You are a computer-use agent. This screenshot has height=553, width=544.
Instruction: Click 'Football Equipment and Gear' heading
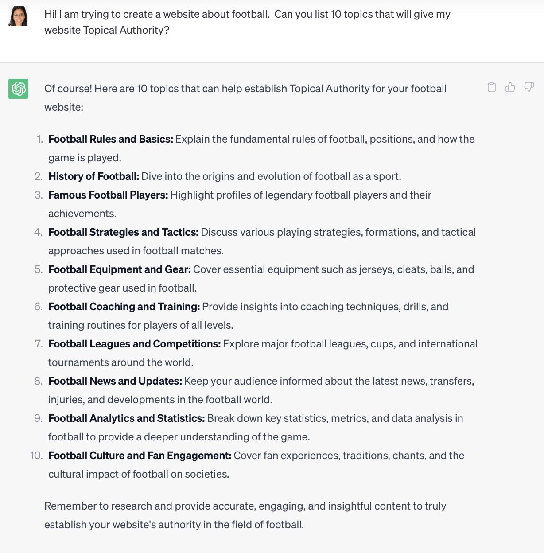click(x=120, y=269)
